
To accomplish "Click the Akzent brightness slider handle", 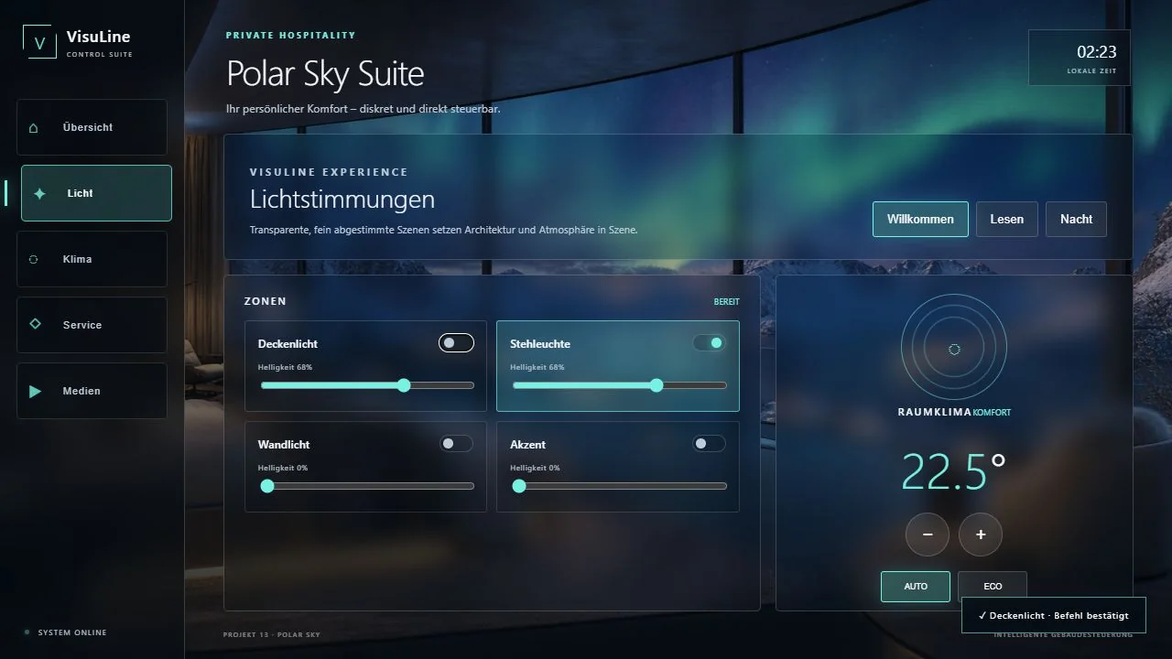I will click(519, 486).
